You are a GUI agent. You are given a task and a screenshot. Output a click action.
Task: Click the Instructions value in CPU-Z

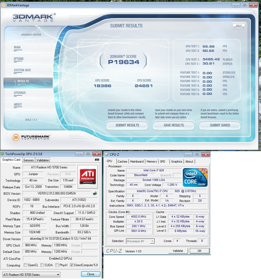coord(166,206)
